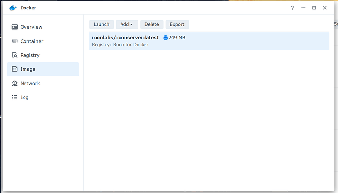
Task: Launch the selected image
Action: click(101, 24)
